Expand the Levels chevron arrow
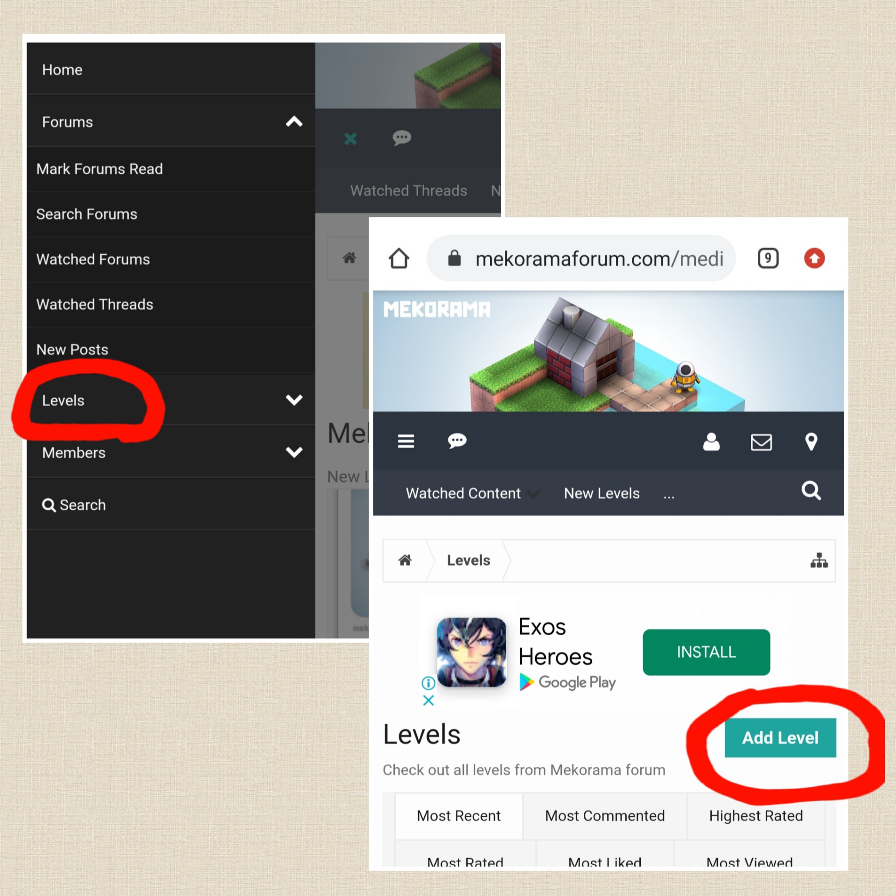Image resolution: width=896 pixels, height=896 pixels. pos(294,400)
